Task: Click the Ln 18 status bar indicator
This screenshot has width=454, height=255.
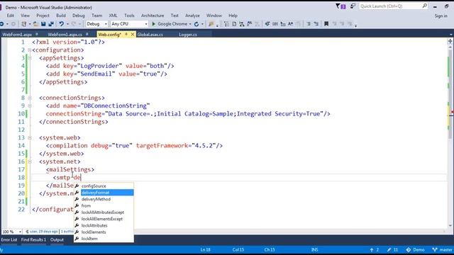Action: click(205, 250)
